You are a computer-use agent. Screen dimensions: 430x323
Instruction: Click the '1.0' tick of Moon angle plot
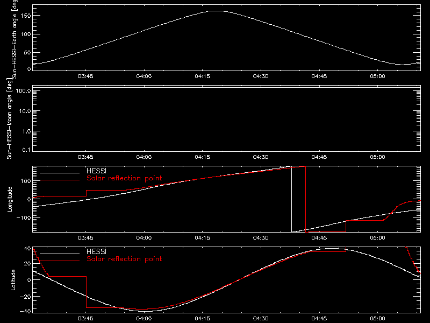tap(26, 131)
